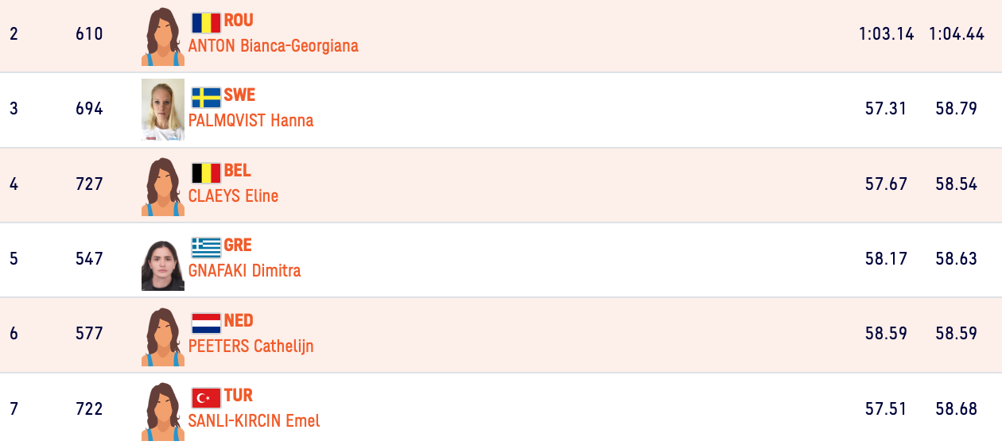Open SANLI-KIRCIN Emel athlete profile link

coord(254,421)
